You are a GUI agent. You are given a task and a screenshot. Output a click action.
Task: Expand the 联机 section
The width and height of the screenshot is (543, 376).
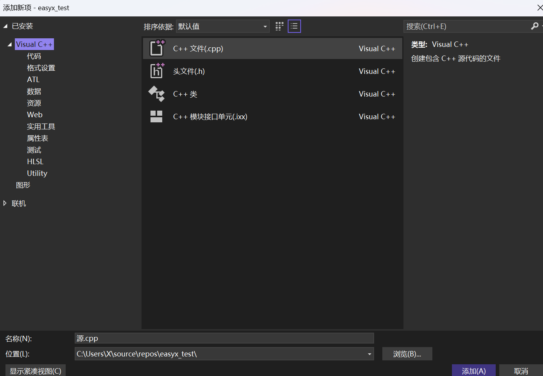[5, 203]
